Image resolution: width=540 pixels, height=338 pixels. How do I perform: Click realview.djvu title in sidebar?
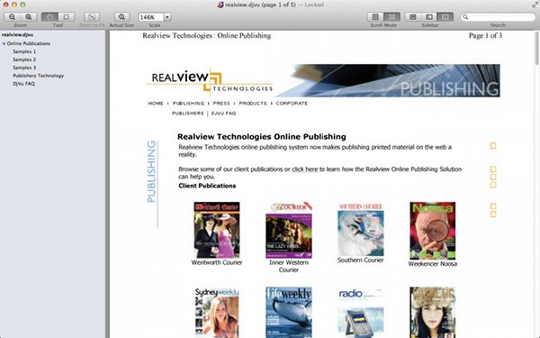(x=17, y=35)
